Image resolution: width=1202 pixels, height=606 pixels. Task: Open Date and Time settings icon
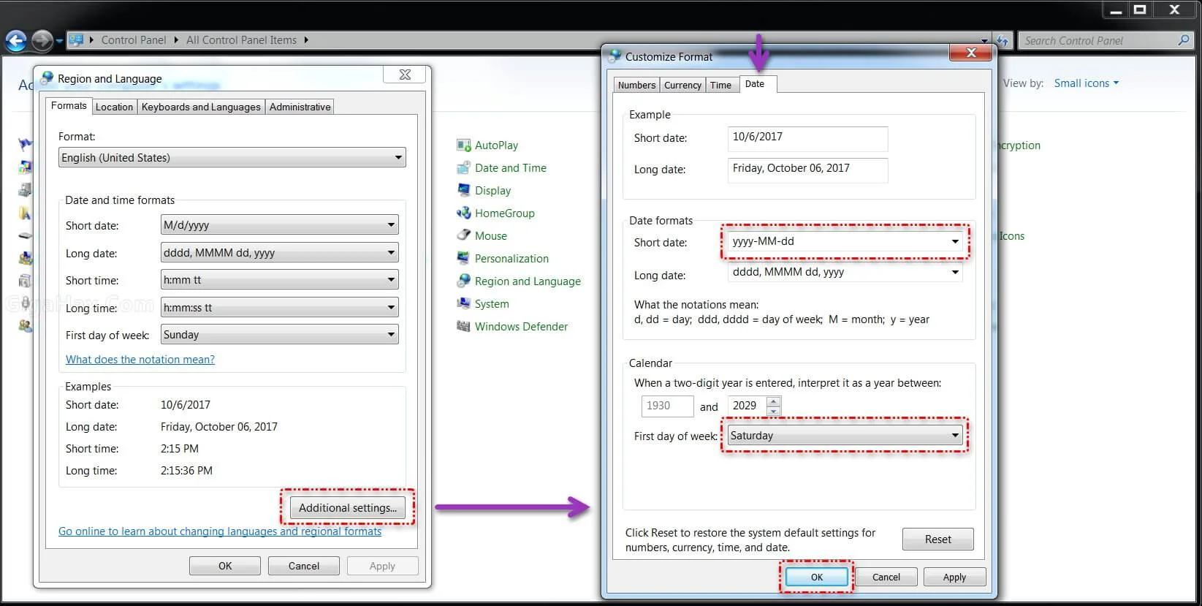(464, 168)
